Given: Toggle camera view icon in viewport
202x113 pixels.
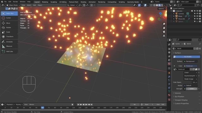Looking at the screenshot, I should pyautogui.click(x=164, y=32).
